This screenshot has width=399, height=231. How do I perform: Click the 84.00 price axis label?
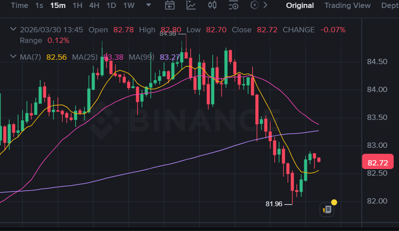[x=377, y=89]
